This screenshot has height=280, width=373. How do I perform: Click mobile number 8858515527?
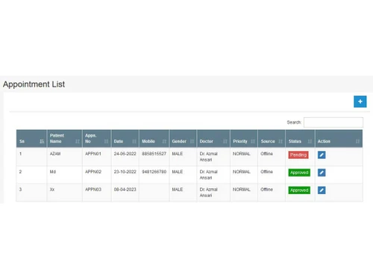coord(154,154)
